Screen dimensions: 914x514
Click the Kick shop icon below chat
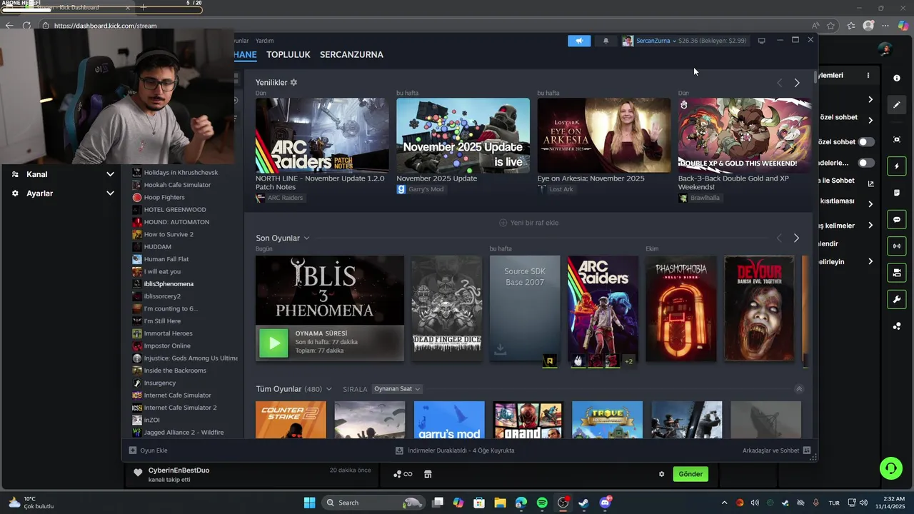428,474
